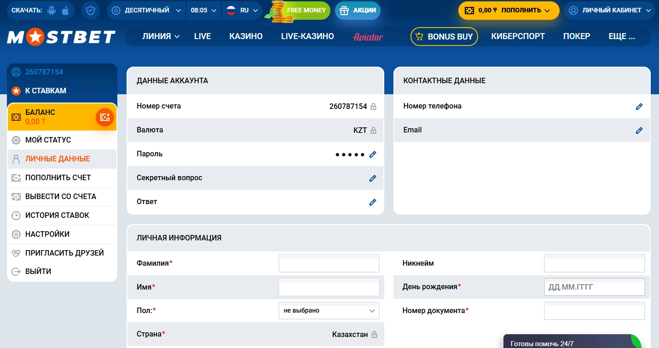
Task: Click the orange deposit icon on balance
Action: click(x=105, y=117)
